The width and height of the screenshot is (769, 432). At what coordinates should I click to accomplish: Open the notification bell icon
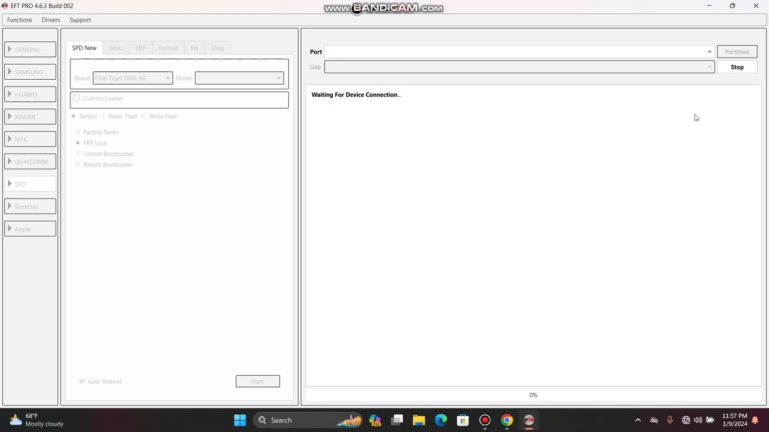[755, 420]
